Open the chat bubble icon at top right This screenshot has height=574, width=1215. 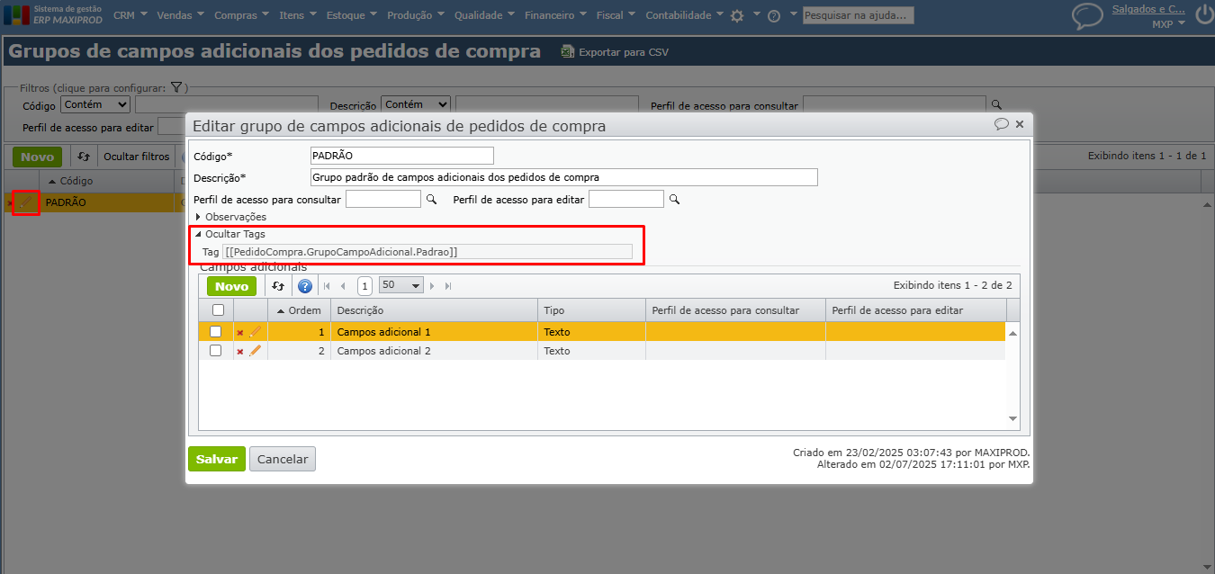(x=1087, y=15)
